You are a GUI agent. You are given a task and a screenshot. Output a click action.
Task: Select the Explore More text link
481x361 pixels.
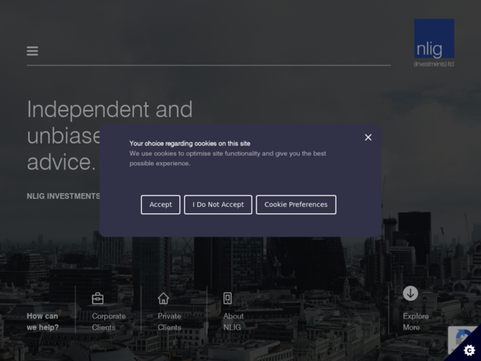click(x=415, y=322)
